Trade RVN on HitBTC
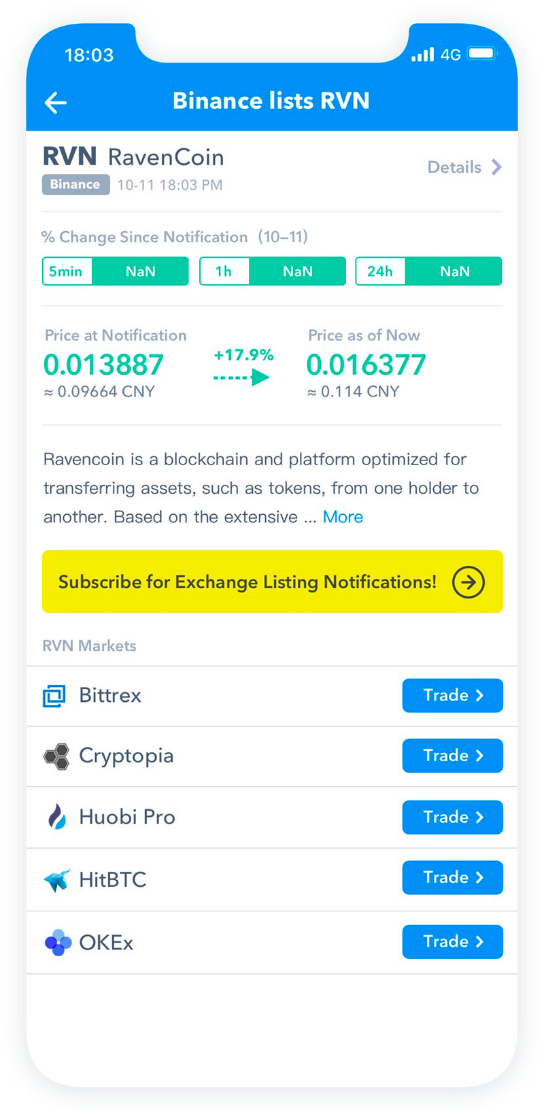The height and width of the screenshot is (1116, 544). click(452, 877)
